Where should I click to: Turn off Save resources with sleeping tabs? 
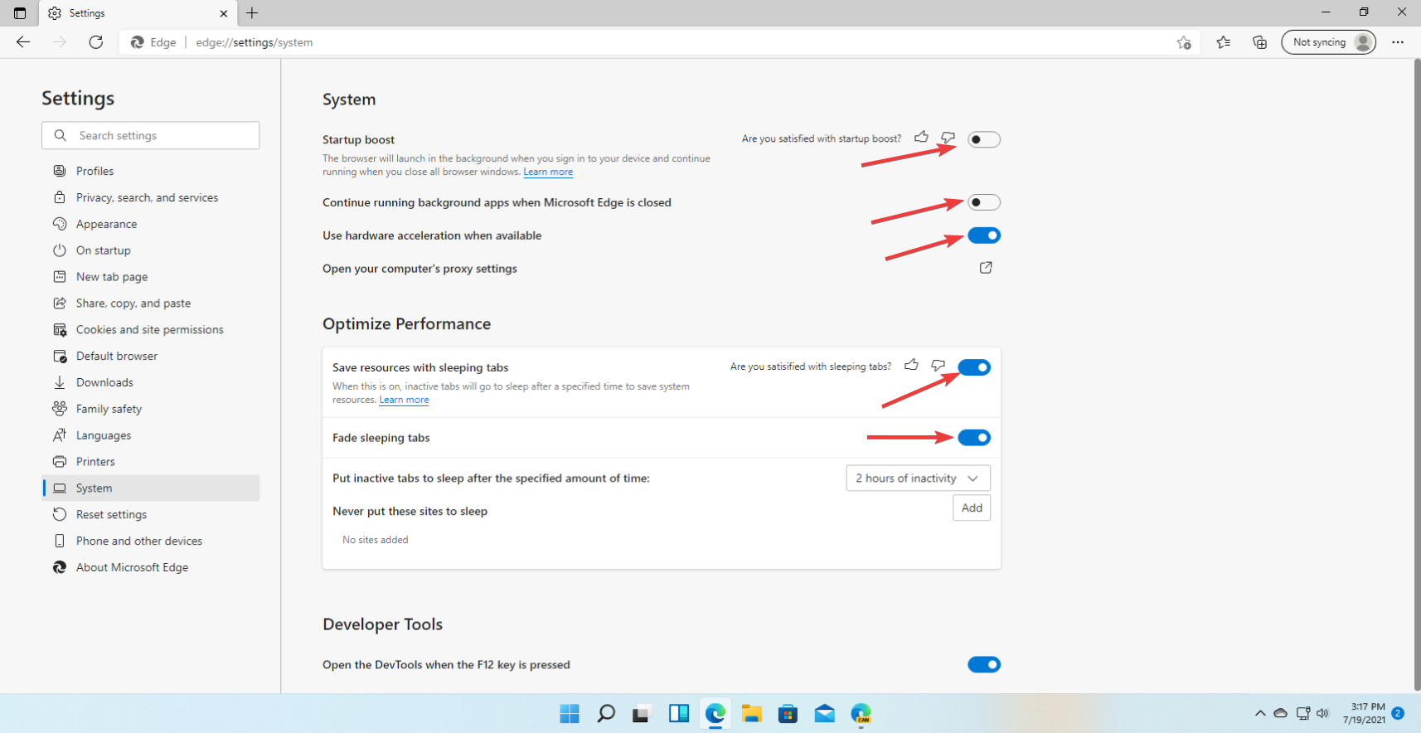[x=974, y=367]
